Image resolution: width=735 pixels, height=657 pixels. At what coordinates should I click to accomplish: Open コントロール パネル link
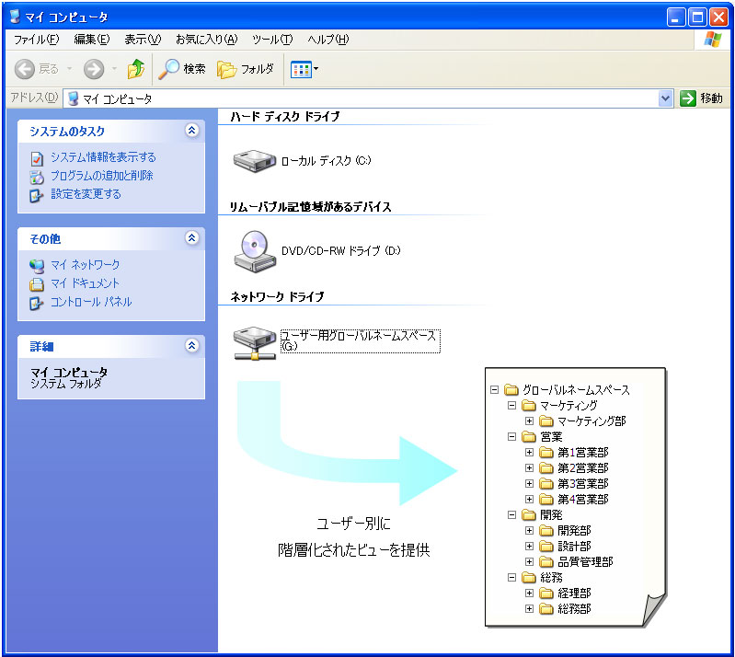pyautogui.click(x=91, y=302)
